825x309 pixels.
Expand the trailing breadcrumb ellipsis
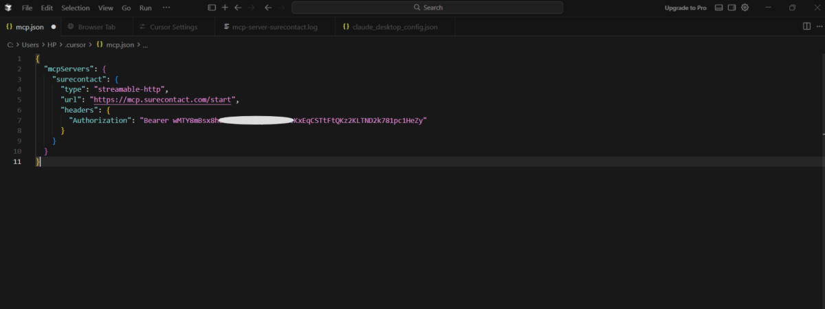click(145, 45)
